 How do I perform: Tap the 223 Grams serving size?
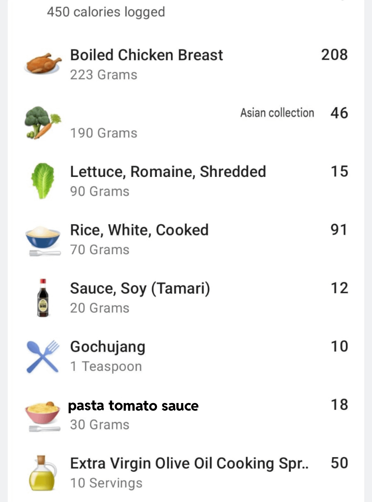pyautogui.click(x=103, y=75)
